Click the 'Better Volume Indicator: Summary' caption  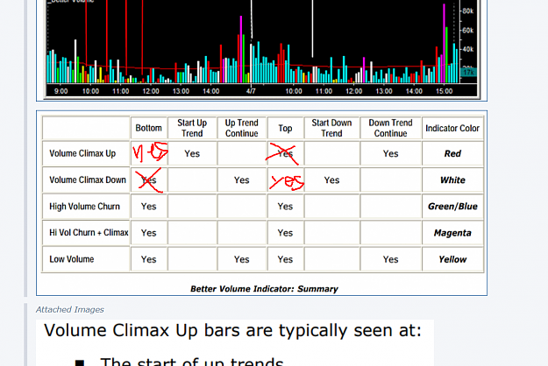264,289
